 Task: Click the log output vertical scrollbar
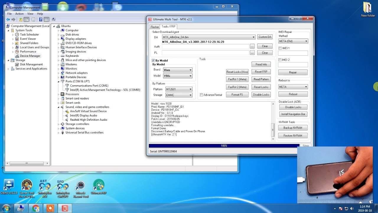click(273, 121)
